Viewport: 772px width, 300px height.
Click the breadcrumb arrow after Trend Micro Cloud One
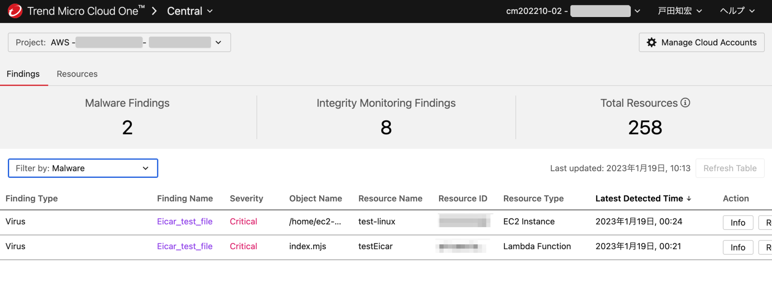click(x=154, y=11)
